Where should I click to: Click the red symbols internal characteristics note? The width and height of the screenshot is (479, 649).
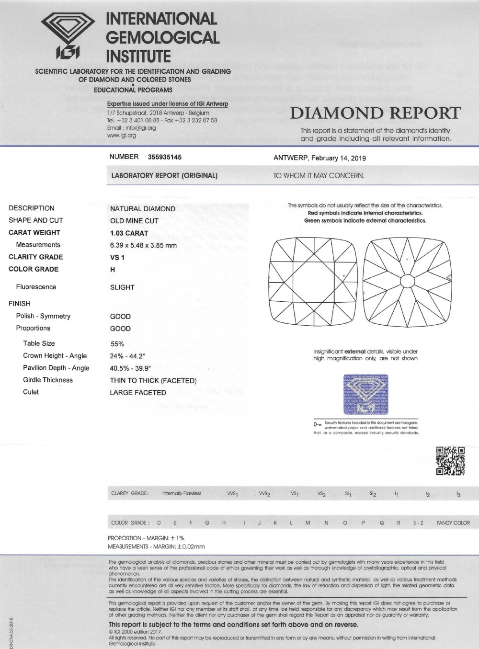tap(365, 213)
